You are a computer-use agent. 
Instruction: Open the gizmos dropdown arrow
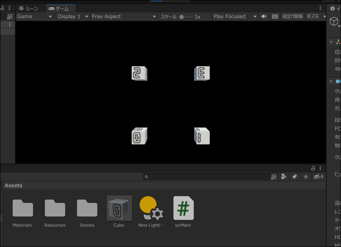point(324,17)
